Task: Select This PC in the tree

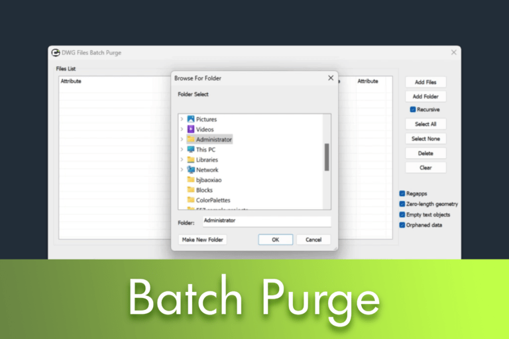Action: click(205, 150)
